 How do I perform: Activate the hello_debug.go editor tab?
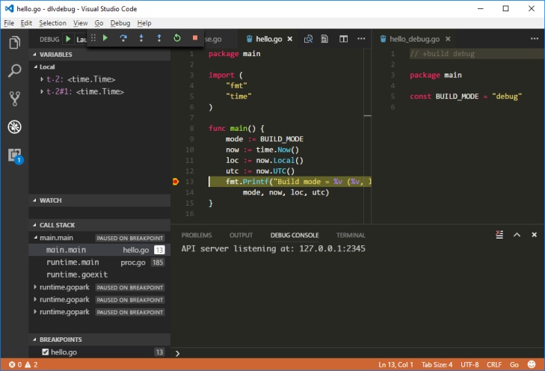414,39
